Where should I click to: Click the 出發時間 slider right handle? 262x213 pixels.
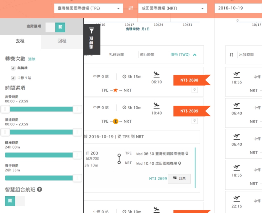(77, 109)
